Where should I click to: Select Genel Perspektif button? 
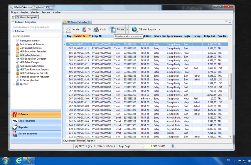click(x=27, y=17)
